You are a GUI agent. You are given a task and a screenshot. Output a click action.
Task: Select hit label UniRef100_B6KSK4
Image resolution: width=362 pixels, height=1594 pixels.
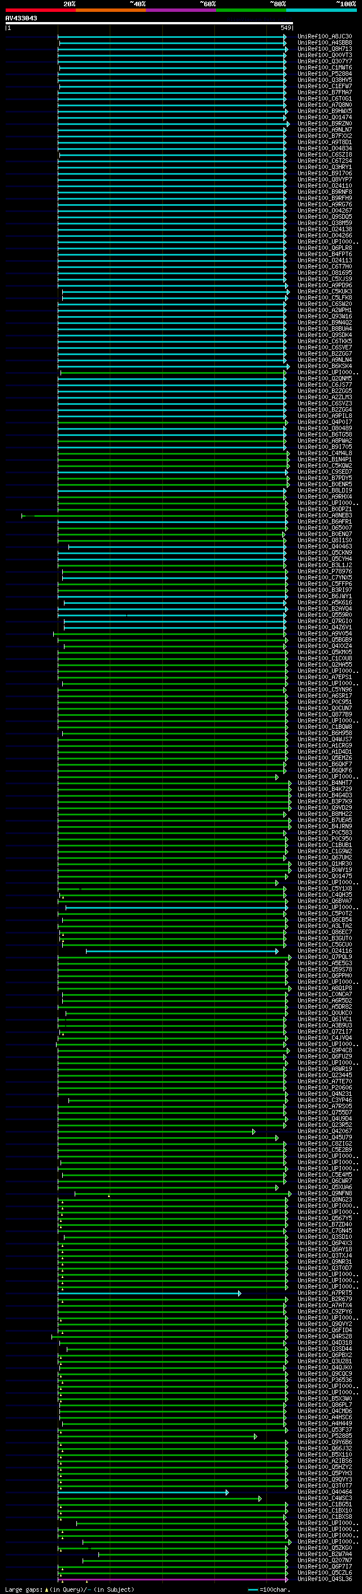[325, 366]
